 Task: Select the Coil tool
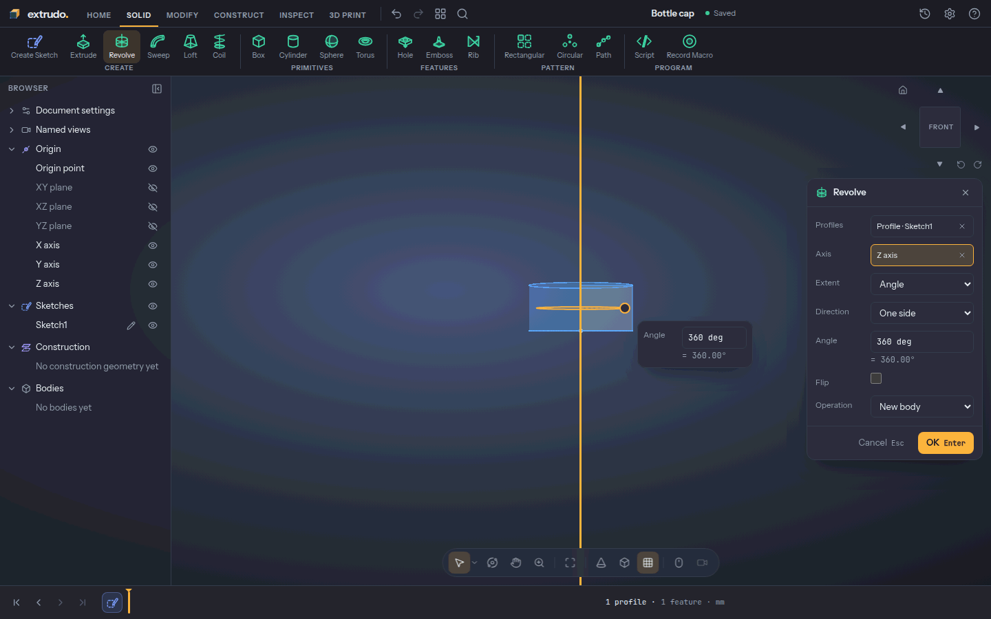[219, 47]
